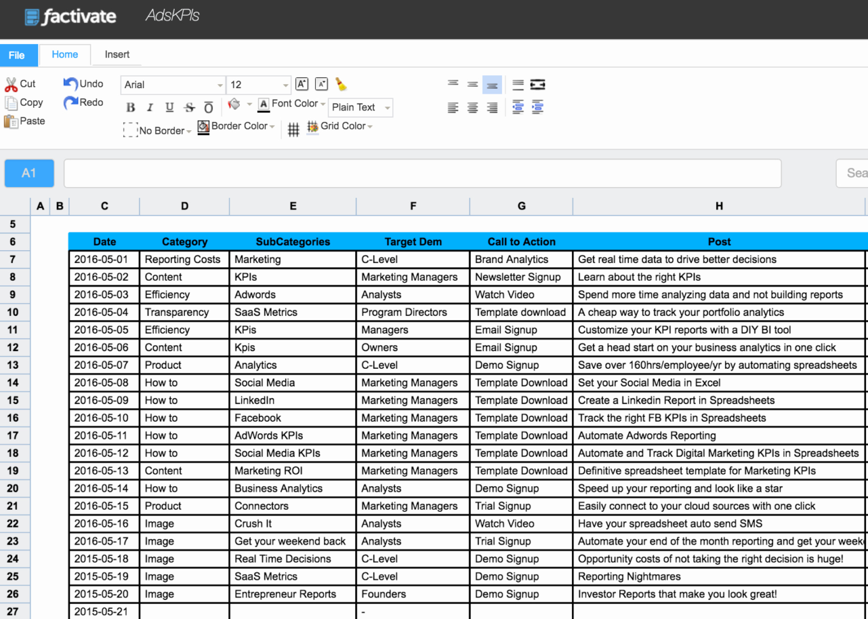Open the File menu
The height and width of the screenshot is (619, 868).
tap(18, 55)
